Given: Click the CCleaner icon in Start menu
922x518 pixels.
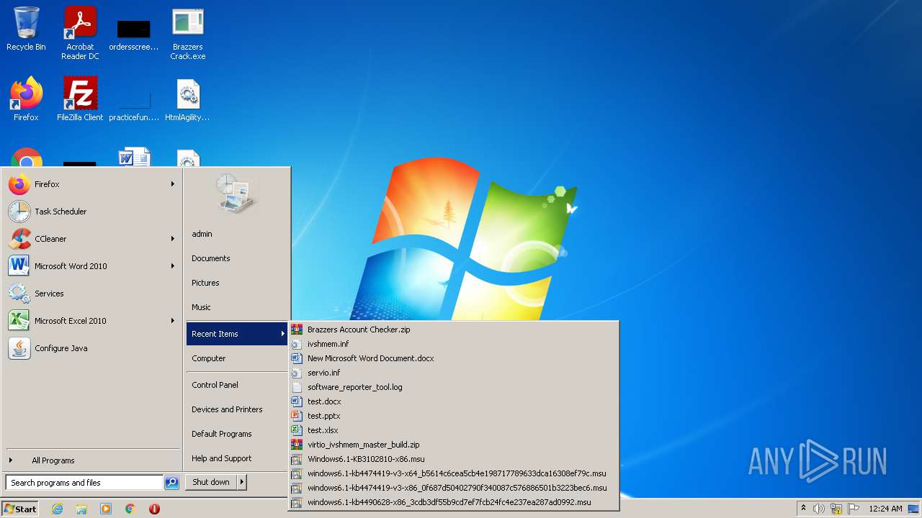Looking at the screenshot, I should click(x=19, y=239).
